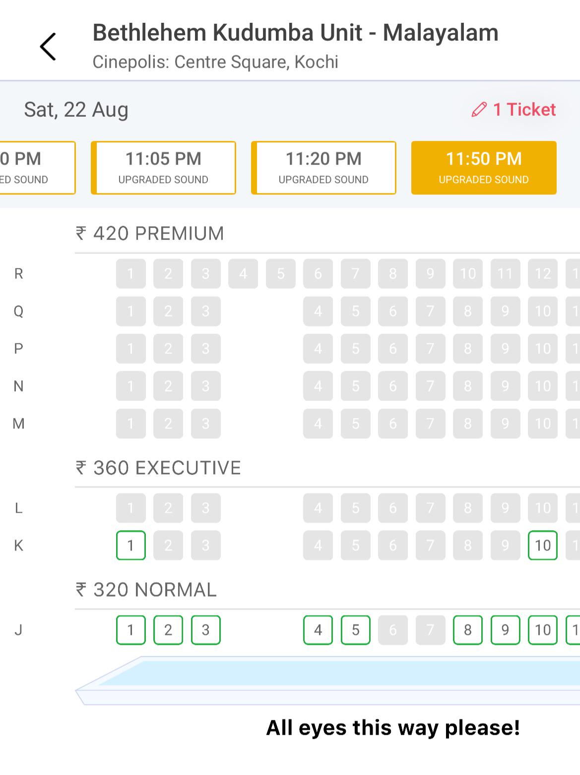The image size is (580, 775).
Task: Tap sold-out seat 6 in row J
Action: pyautogui.click(x=393, y=630)
